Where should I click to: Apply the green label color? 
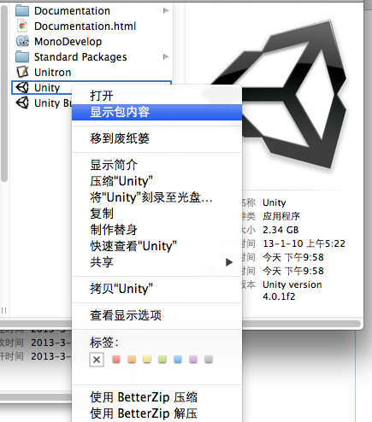pyautogui.click(x=162, y=359)
